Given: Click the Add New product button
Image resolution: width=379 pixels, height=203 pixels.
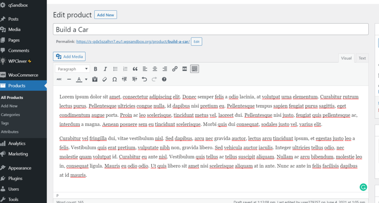Looking at the screenshot, I should click(105, 15).
